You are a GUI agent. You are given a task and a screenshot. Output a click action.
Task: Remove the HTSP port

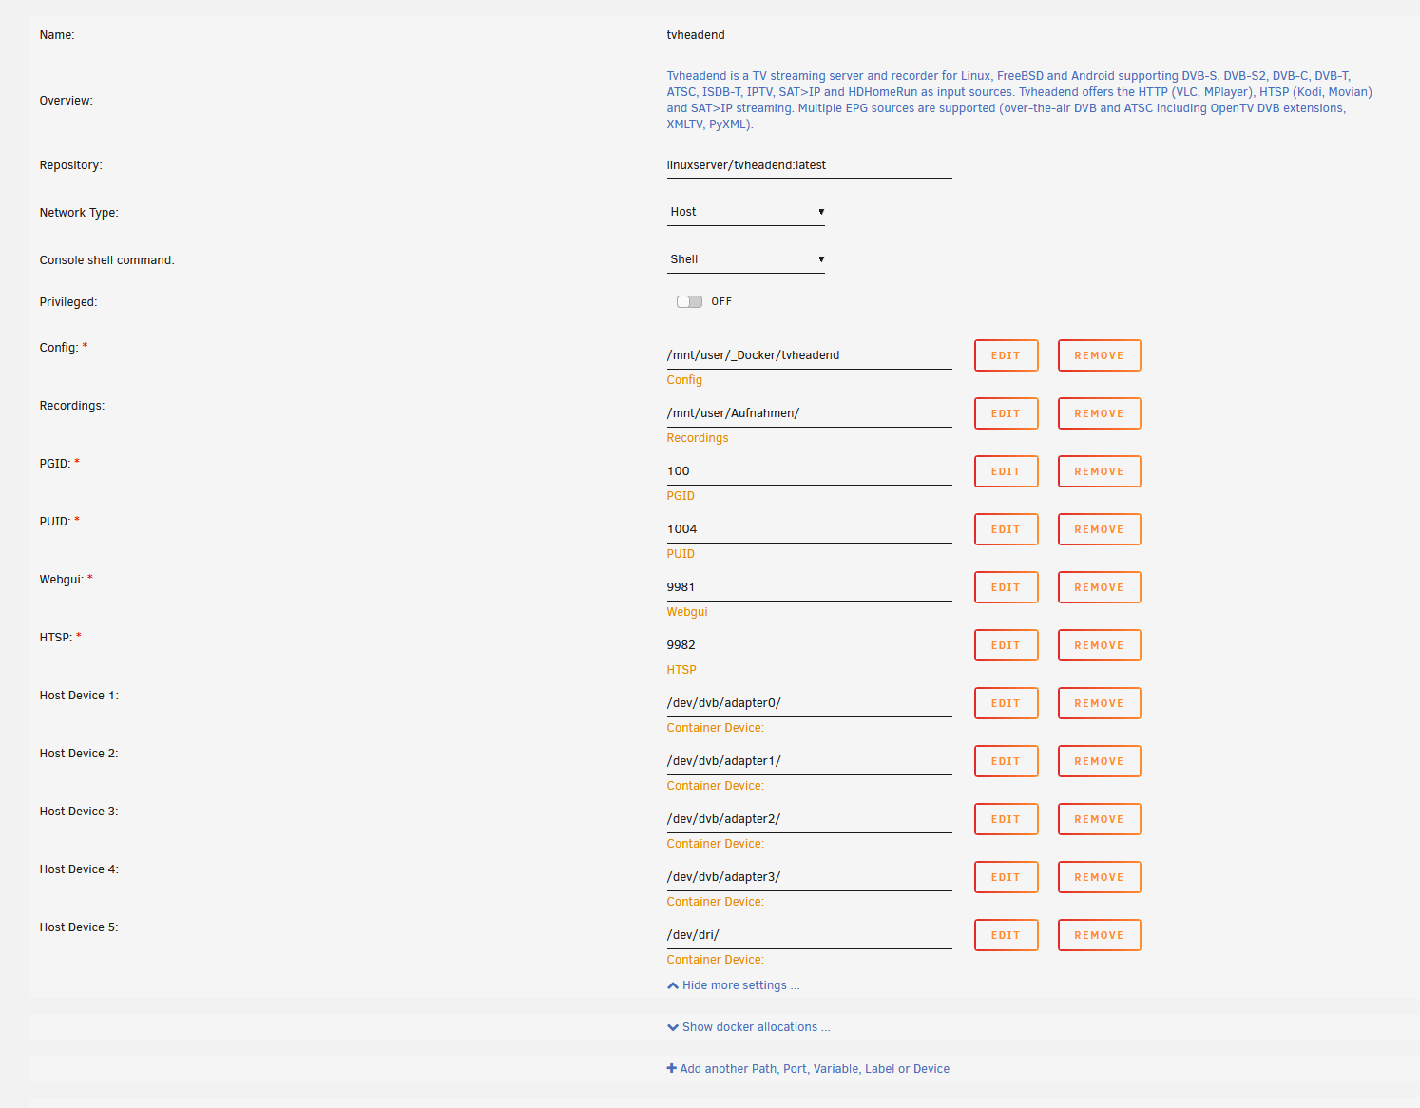(x=1099, y=645)
